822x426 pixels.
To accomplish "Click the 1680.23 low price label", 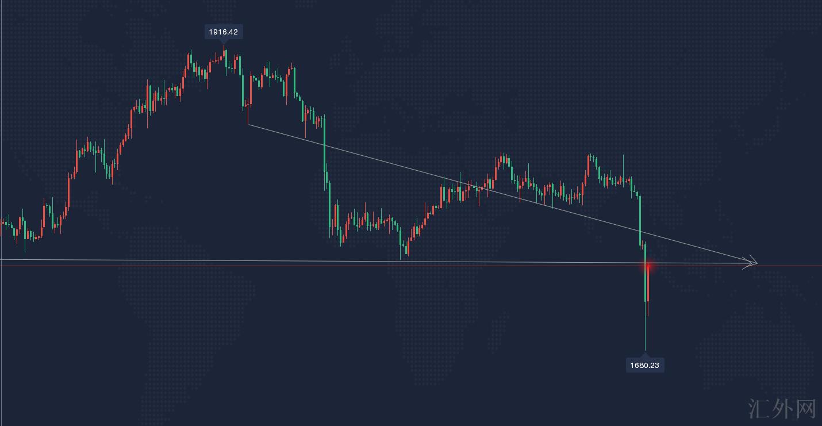I will tap(644, 365).
